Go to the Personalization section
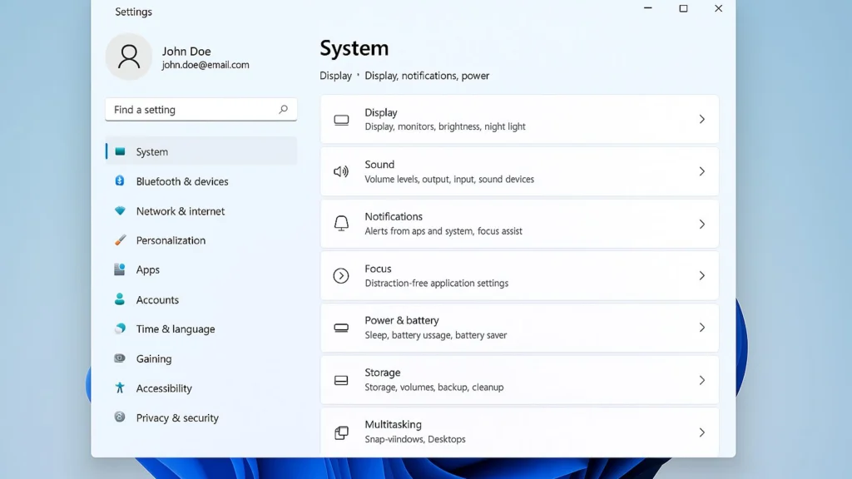This screenshot has width=852, height=479. pos(171,240)
